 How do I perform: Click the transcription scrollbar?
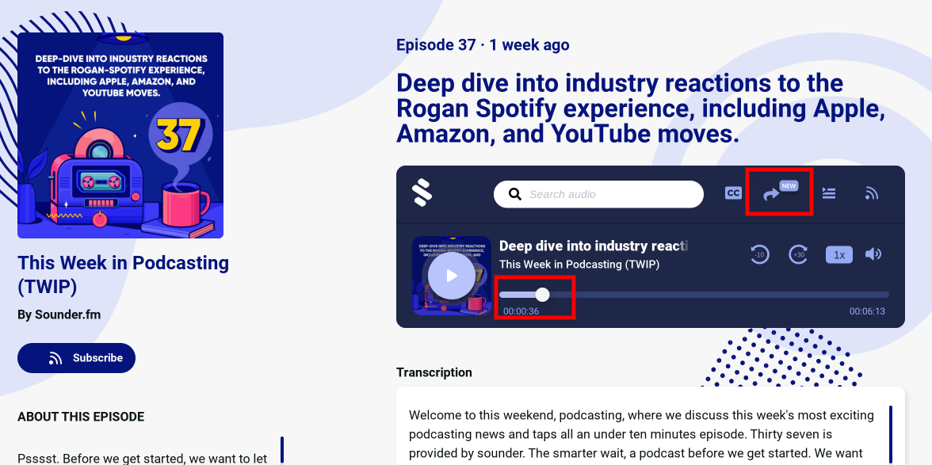pyautogui.click(x=891, y=435)
